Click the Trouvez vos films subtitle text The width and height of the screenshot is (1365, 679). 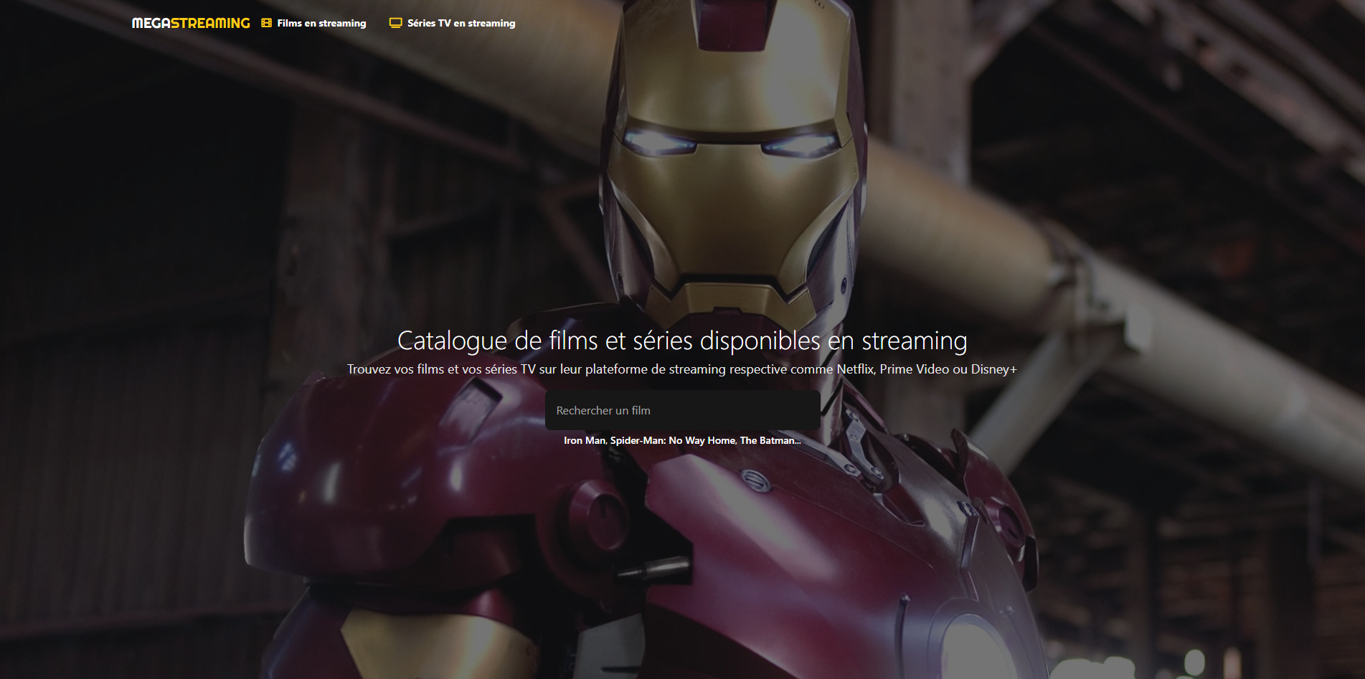pyautogui.click(x=682, y=369)
